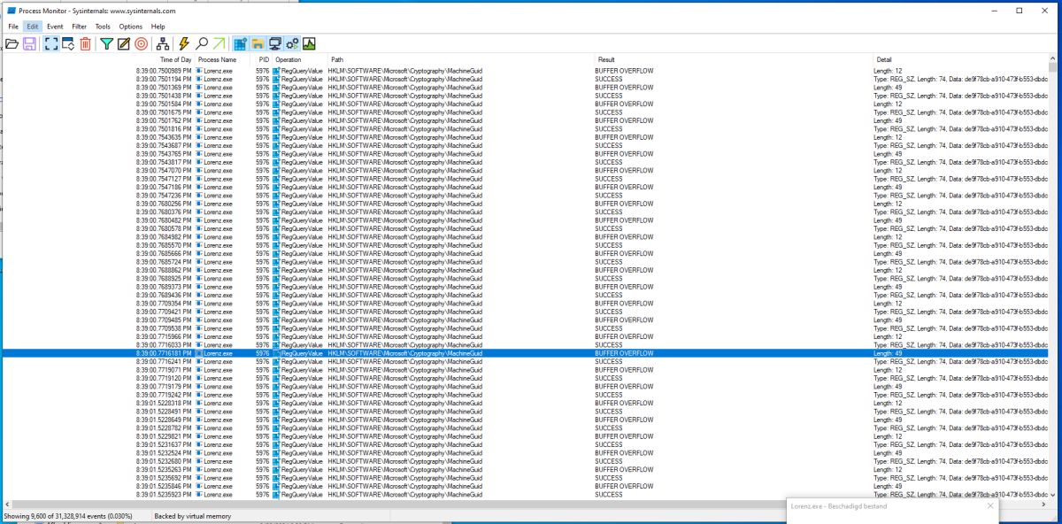Image resolution: width=1062 pixels, height=524 pixels.
Task: Click the green Jump To Object arrow
Action: point(218,43)
